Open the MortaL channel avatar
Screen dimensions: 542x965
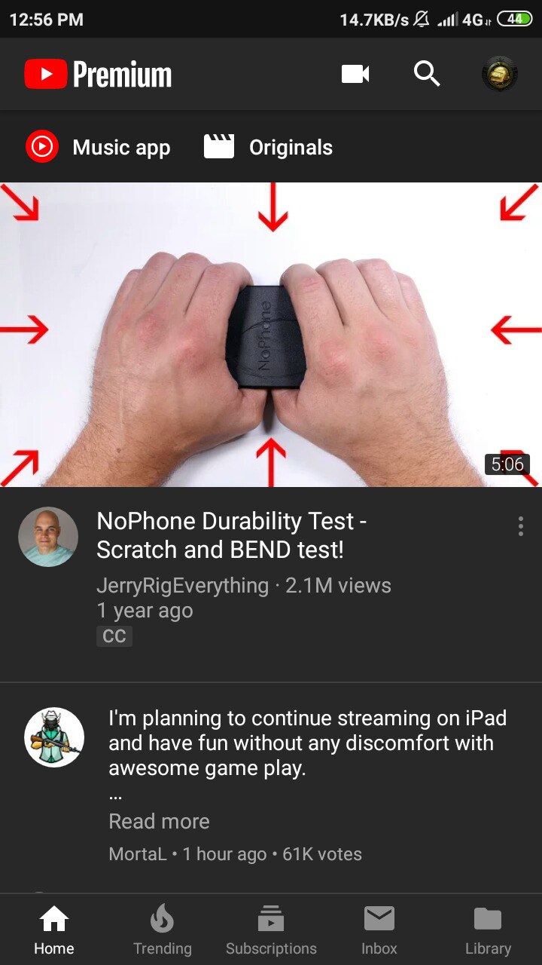(x=54, y=737)
